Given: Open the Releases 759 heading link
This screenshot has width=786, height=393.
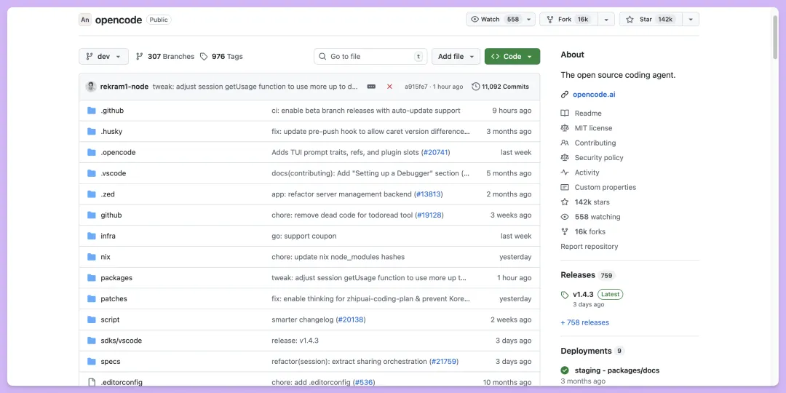Looking at the screenshot, I should point(587,275).
